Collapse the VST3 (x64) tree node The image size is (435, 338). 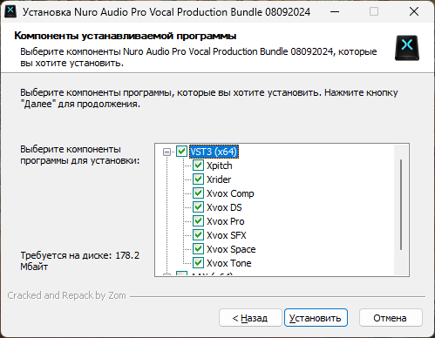[167, 152]
